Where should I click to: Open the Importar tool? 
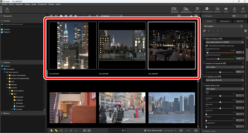coord(7,10)
